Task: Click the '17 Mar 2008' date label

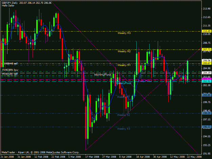Action: 92,157
